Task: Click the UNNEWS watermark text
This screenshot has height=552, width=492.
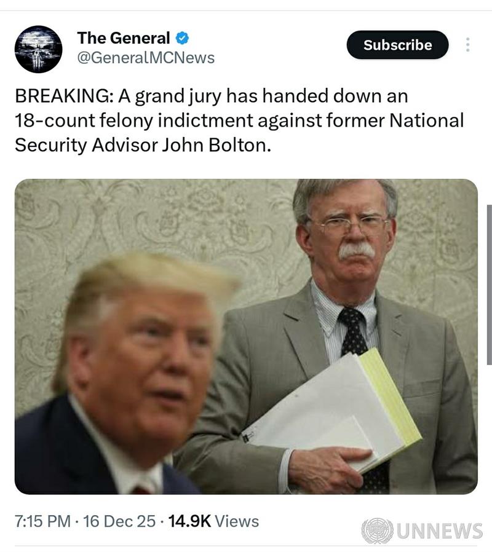Action: point(439,531)
